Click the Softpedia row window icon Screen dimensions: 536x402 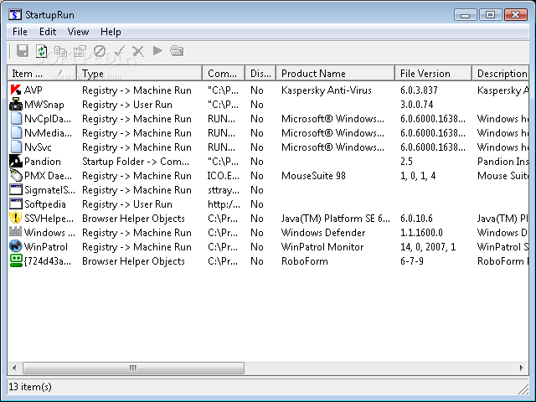[16, 204]
